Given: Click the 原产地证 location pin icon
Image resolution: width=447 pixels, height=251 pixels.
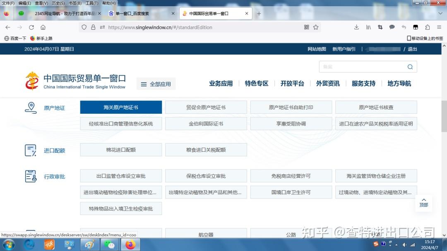Looking at the screenshot, I should pyautogui.click(x=31, y=107).
